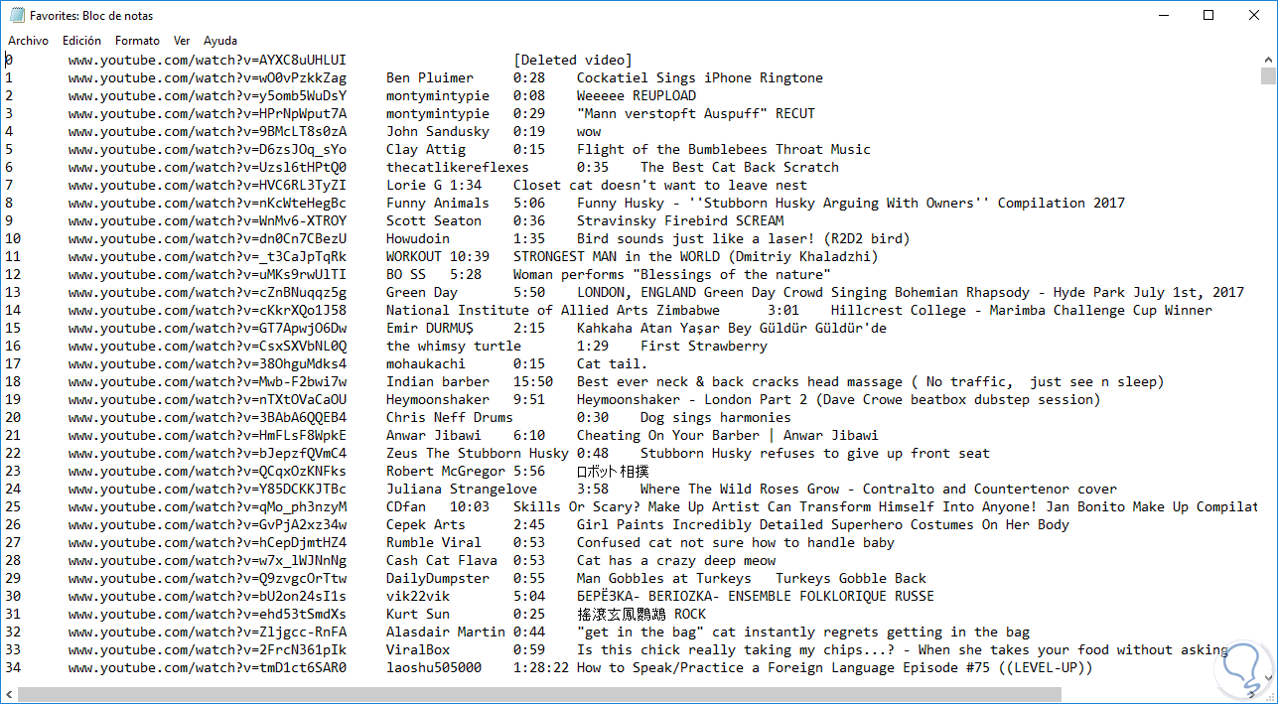This screenshot has width=1278, height=704.
Task: Click on "Cepek Arts" author name
Action: (x=426, y=524)
